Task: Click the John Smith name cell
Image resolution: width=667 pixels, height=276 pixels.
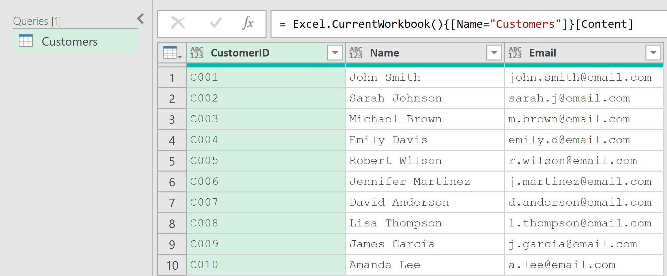Action: (x=425, y=78)
